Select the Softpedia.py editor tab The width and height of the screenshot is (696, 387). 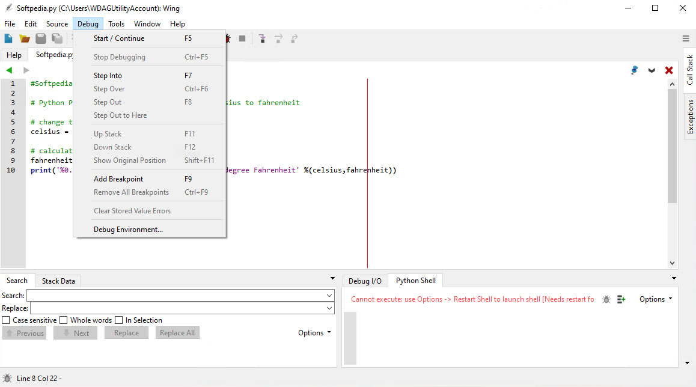tap(52, 55)
